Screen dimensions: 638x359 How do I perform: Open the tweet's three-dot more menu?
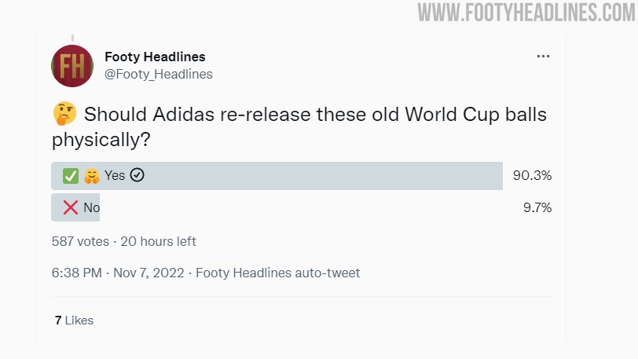[x=543, y=57]
